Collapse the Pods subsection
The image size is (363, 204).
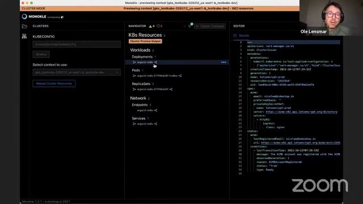tap(136, 70)
